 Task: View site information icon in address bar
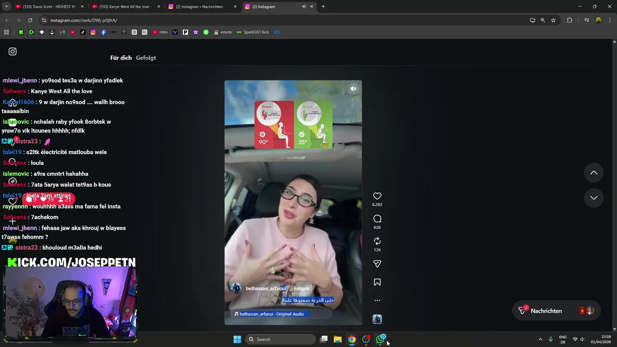coord(44,20)
